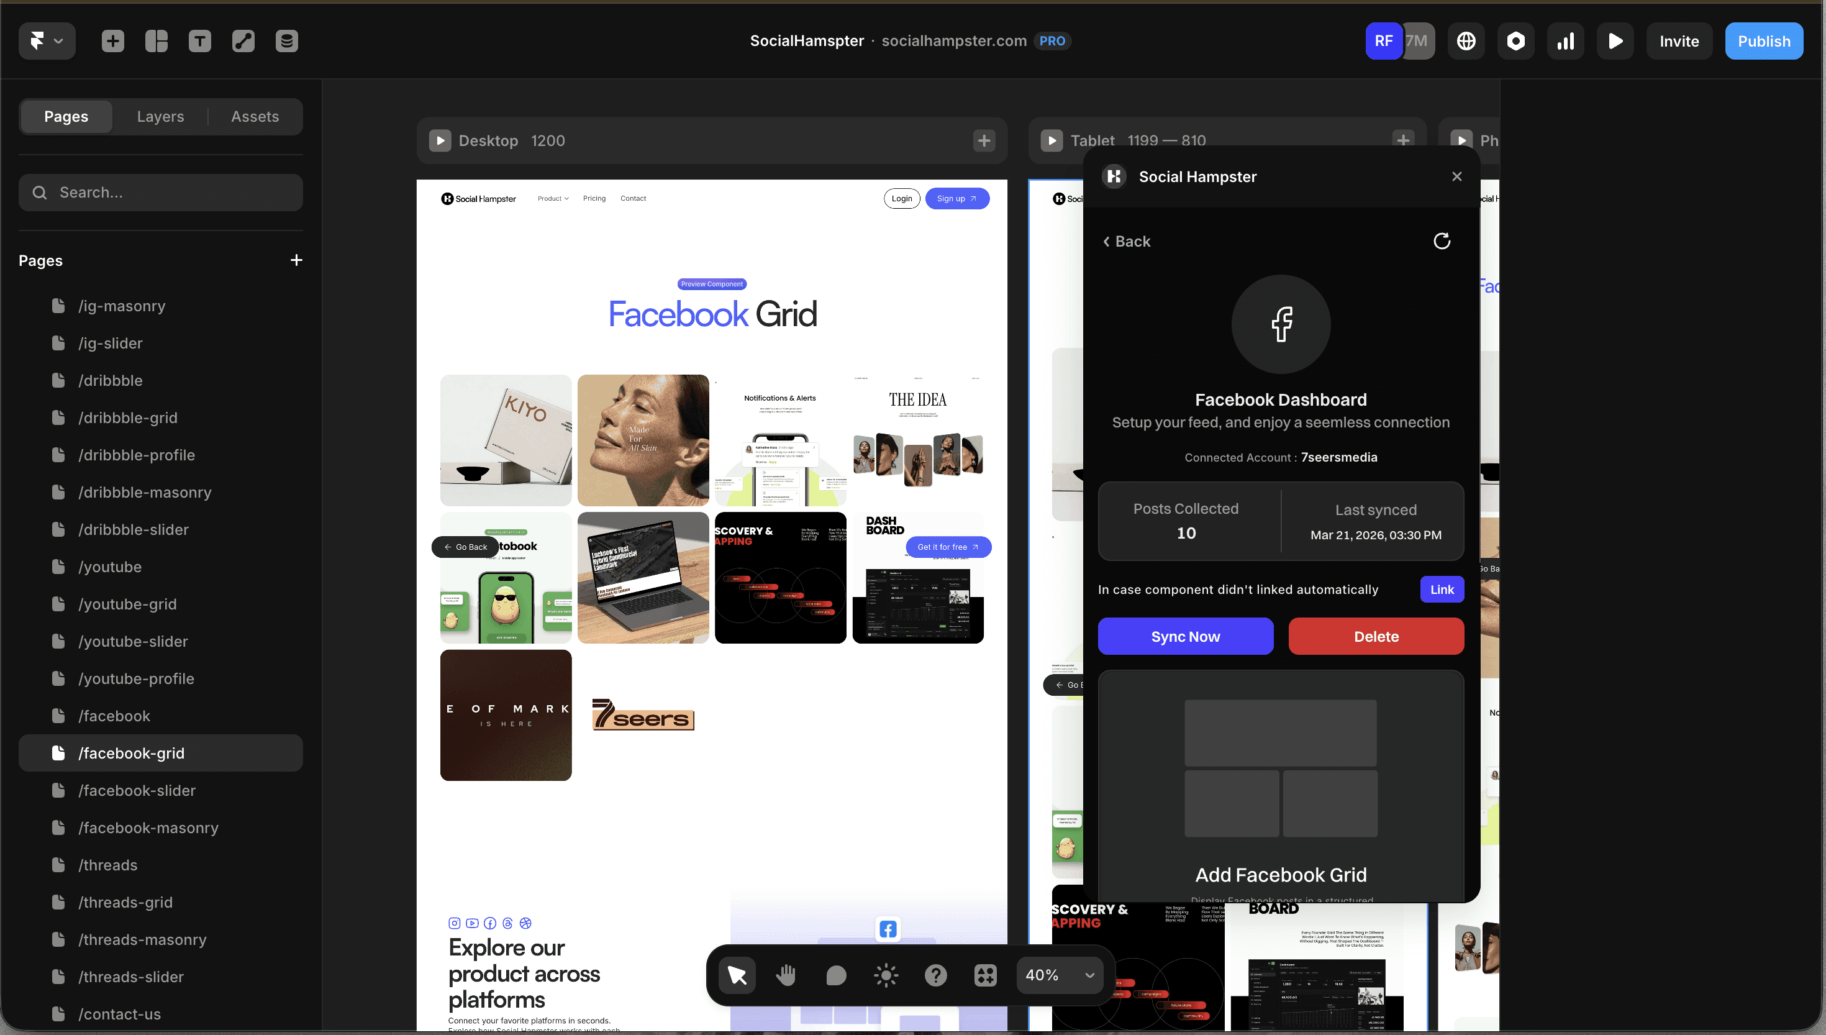Image resolution: width=1826 pixels, height=1035 pixels.
Task: Switch to the Assets tab
Action: [255, 117]
